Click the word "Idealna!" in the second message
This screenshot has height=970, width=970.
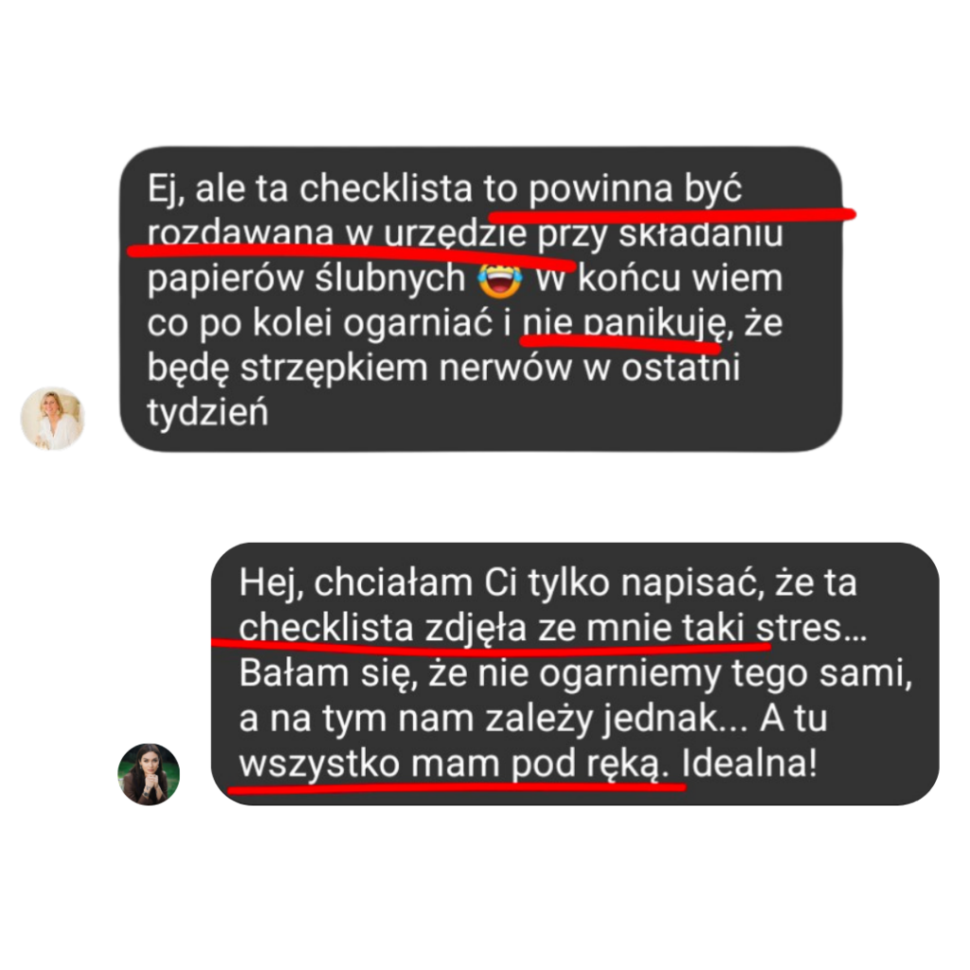tap(749, 763)
